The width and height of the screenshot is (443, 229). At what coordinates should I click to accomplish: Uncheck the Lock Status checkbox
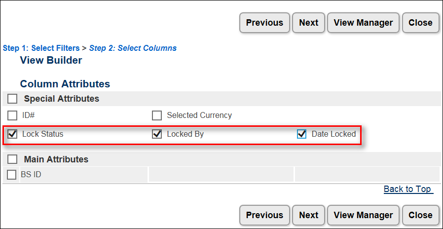click(12, 134)
